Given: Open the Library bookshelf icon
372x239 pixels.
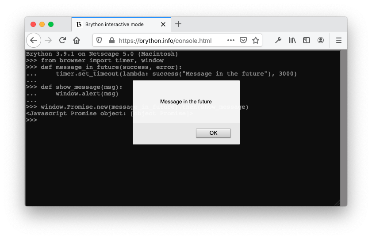Looking at the screenshot, I should click(x=292, y=40).
